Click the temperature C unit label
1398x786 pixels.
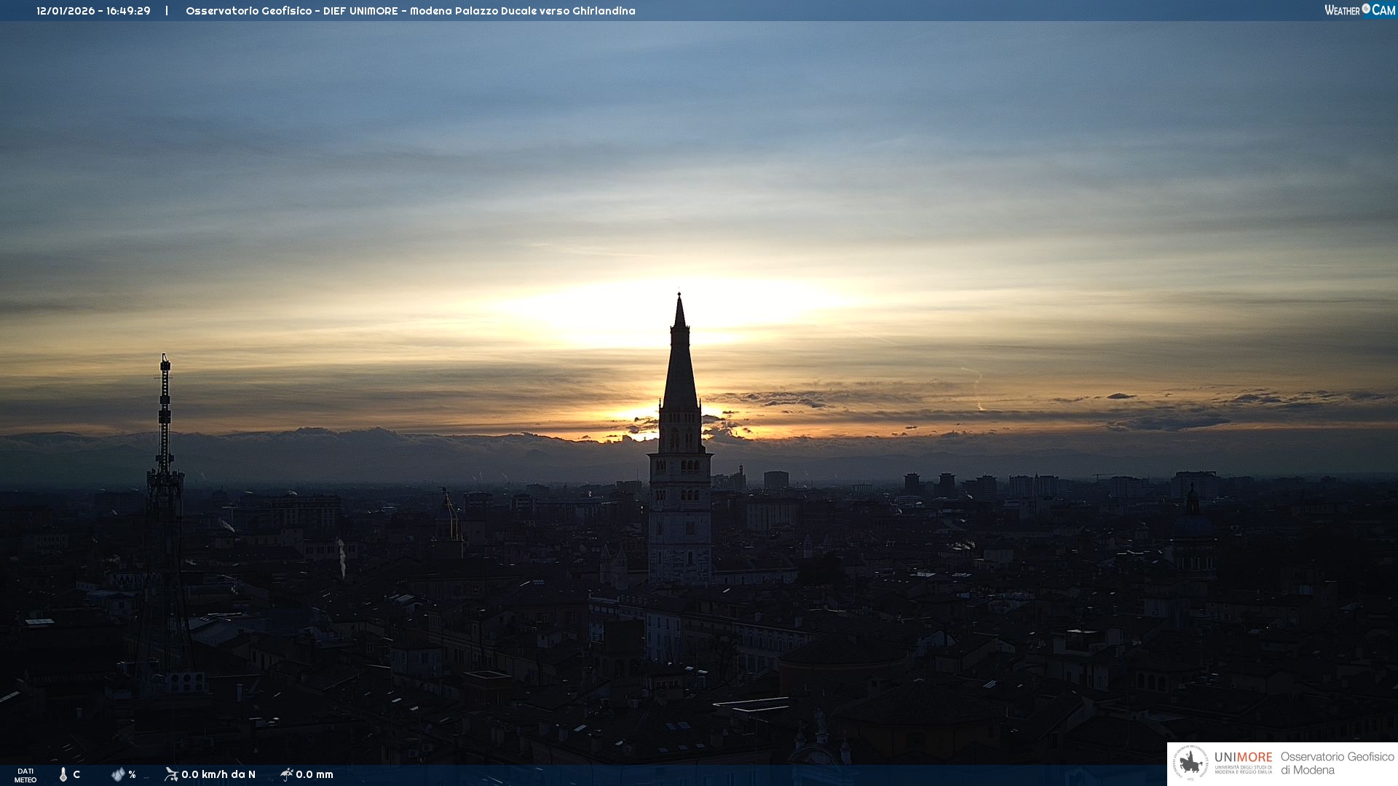click(x=76, y=774)
